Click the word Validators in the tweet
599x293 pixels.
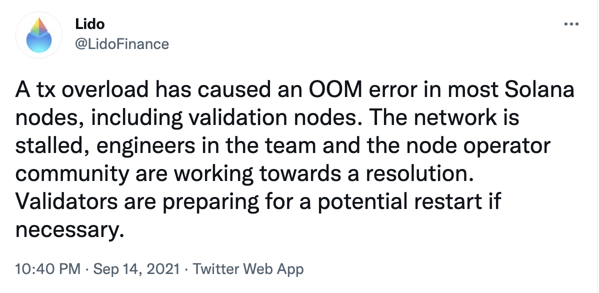(67, 201)
